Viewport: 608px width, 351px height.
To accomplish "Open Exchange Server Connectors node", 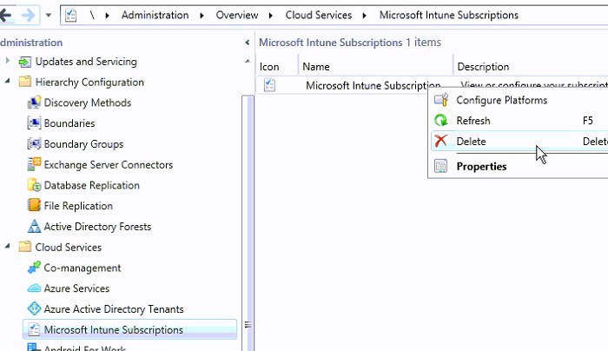I will 109,165.
